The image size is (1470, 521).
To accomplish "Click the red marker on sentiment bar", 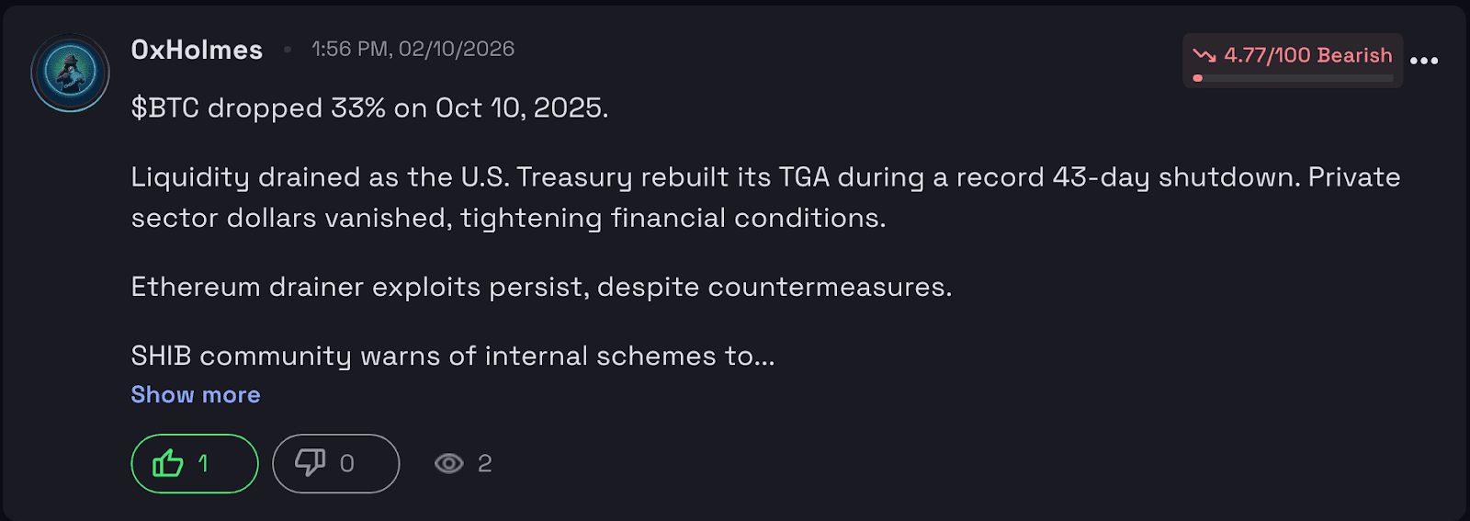I will pyautogui.click(x=1197, y=78).
